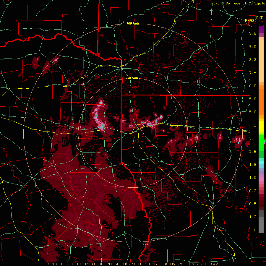This screenshot has width=266, height=266.
Task: Select the 1.8 legend value
Action: tap(253, 165)
